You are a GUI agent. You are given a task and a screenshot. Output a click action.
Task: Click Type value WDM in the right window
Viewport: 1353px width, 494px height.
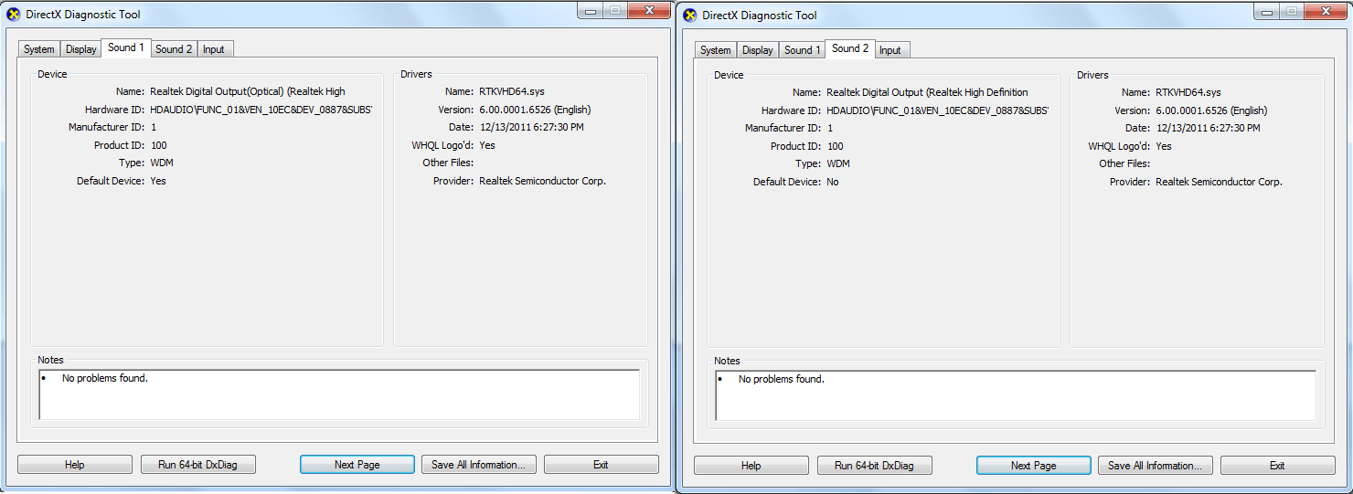tap(838, 163)
